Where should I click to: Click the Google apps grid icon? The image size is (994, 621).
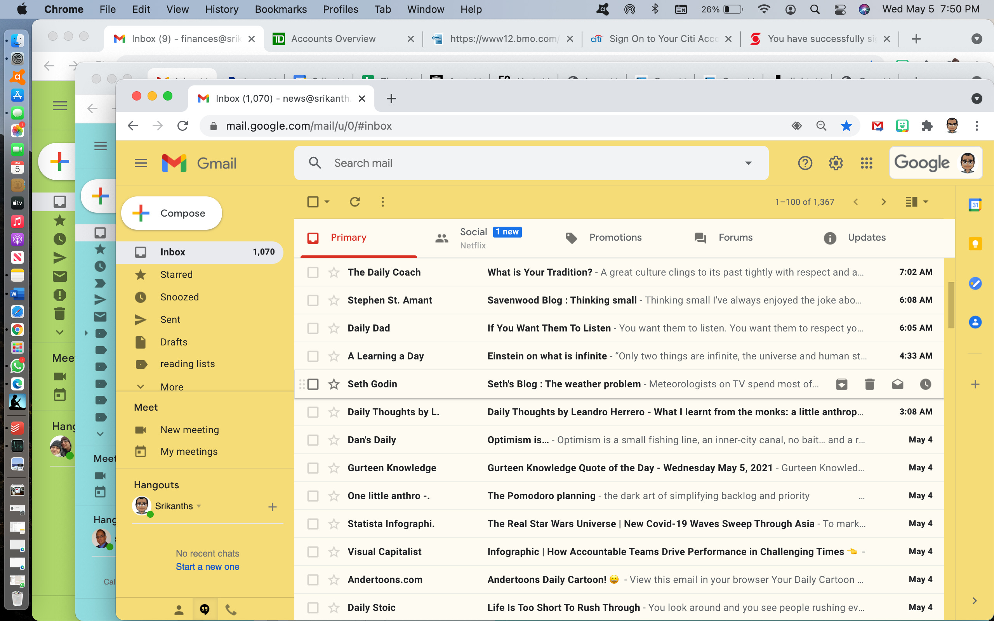[x=866, y=163]
